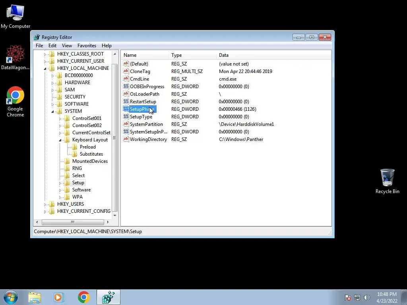This screenshot has height=305, width=407.
Task: Click the DWORD icon beside RestartSetup
Action: tap(126, 101)
